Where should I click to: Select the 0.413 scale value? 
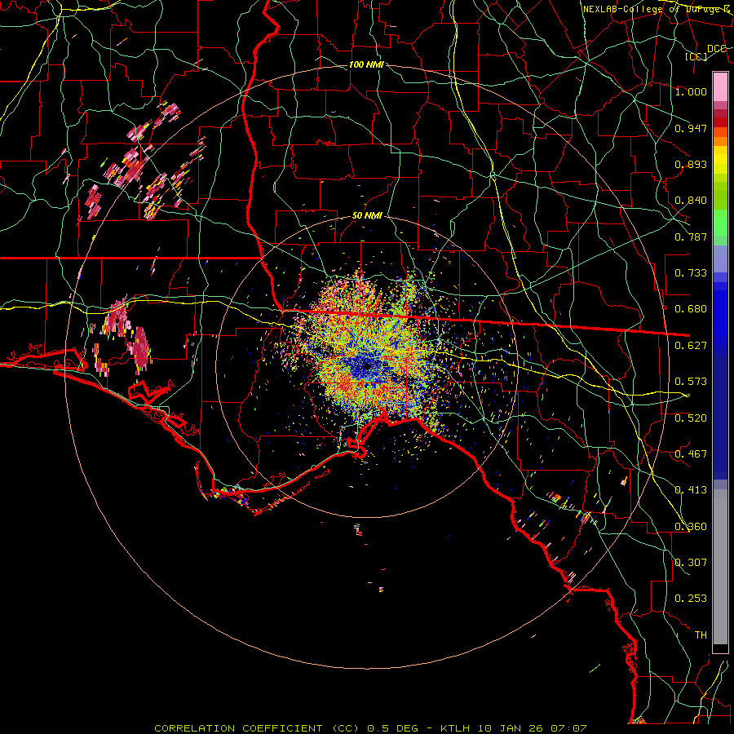691,490
